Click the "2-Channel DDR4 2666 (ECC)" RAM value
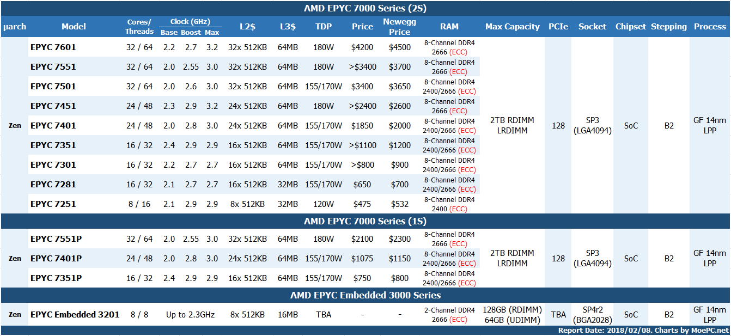Viewport: 731px width, 336px height. [449, 315]
